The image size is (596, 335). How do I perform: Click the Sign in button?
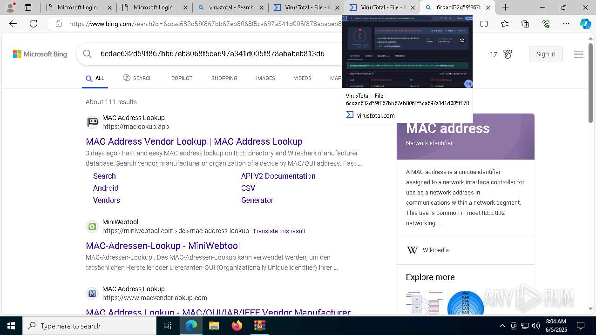[546, 54]
